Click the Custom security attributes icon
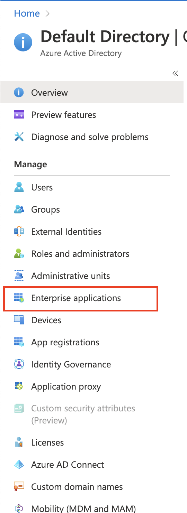This screenshot has width=187, height=513. click(19, 409)
